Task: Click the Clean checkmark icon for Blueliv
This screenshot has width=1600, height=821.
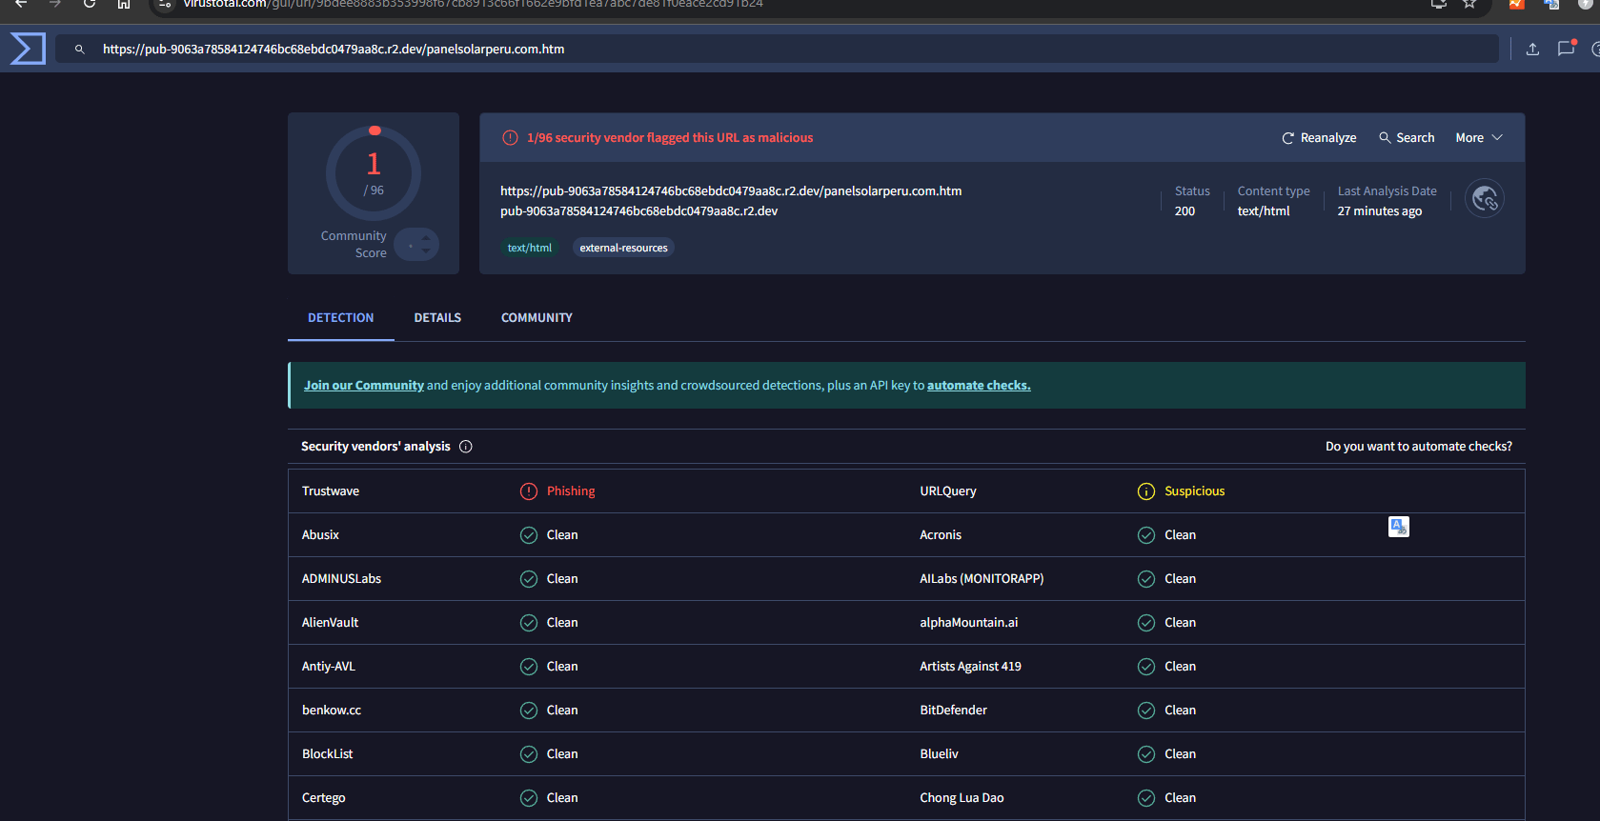Action: 1146,754
